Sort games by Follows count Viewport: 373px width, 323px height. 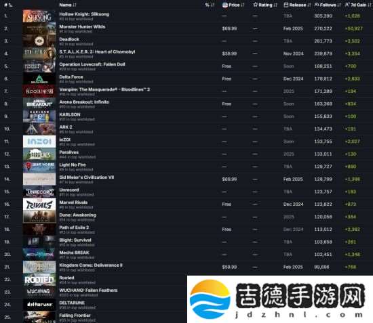pyautogui.click(x=328, y=5)
